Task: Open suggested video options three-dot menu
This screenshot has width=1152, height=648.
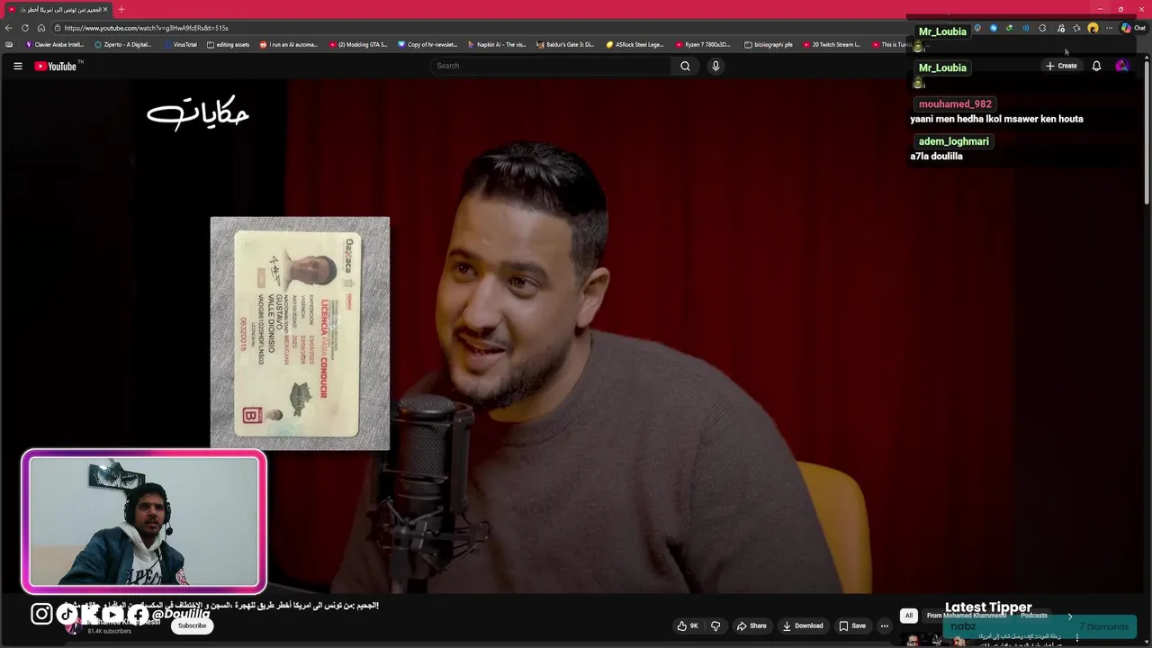Action: [1076, 637]
